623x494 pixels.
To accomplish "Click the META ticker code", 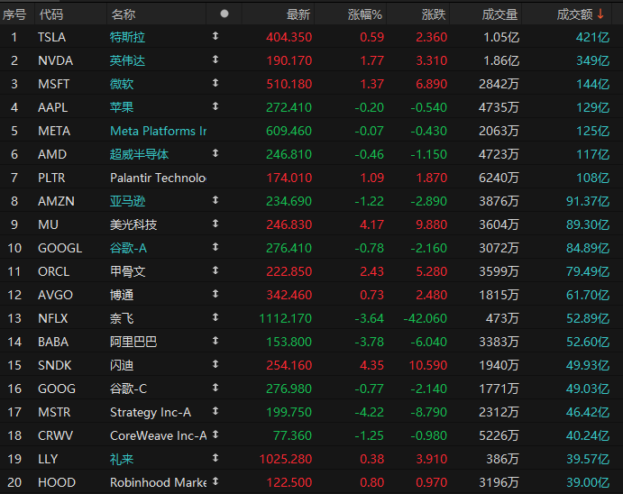I will pyautogui.click(x=54, y=131).
